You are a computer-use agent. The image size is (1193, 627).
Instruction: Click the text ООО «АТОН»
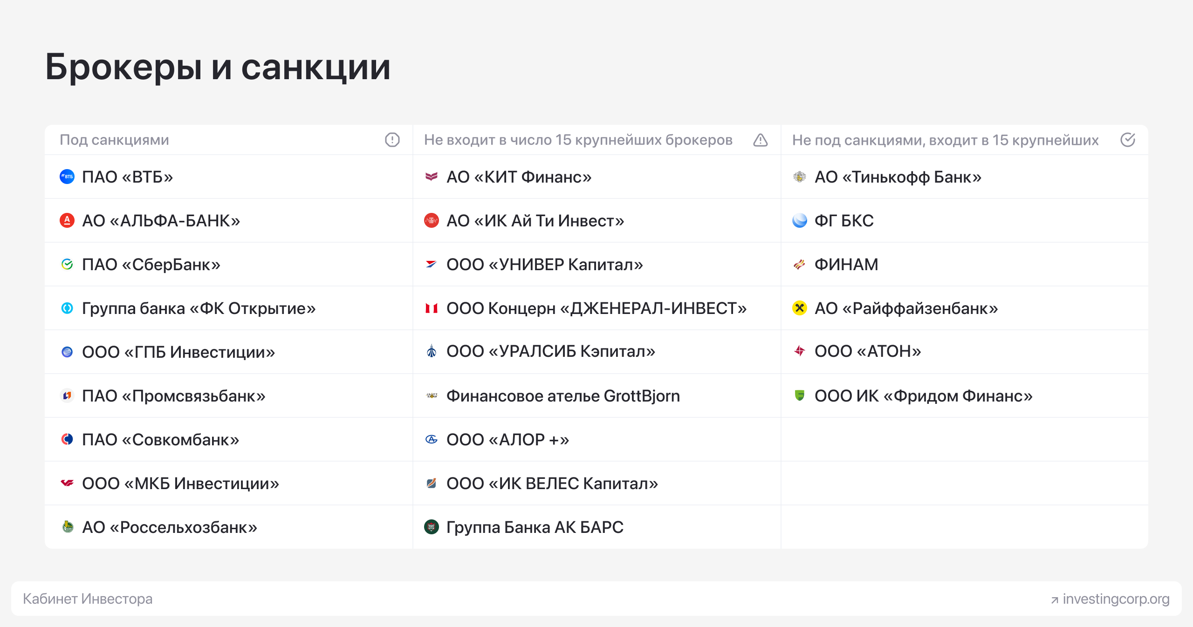868,351
